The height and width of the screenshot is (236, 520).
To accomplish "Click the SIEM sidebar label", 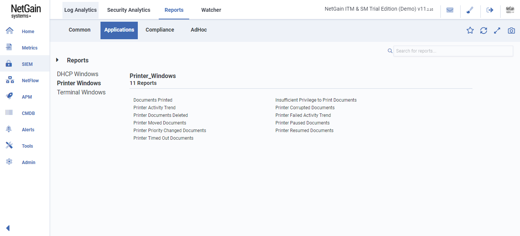I will pos(27,64).
